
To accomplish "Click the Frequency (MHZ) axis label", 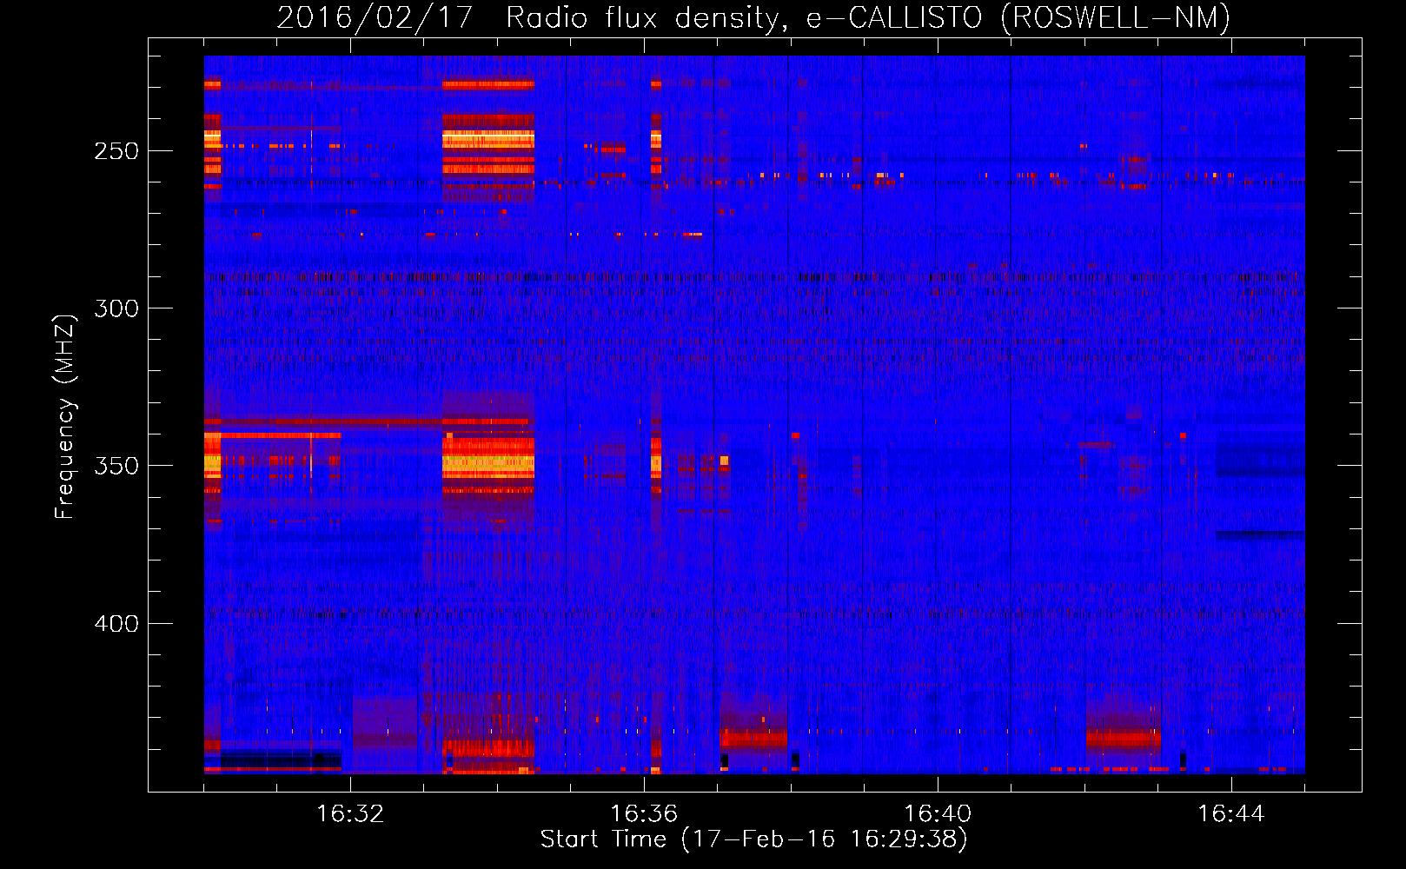I will tap(66, 416).
